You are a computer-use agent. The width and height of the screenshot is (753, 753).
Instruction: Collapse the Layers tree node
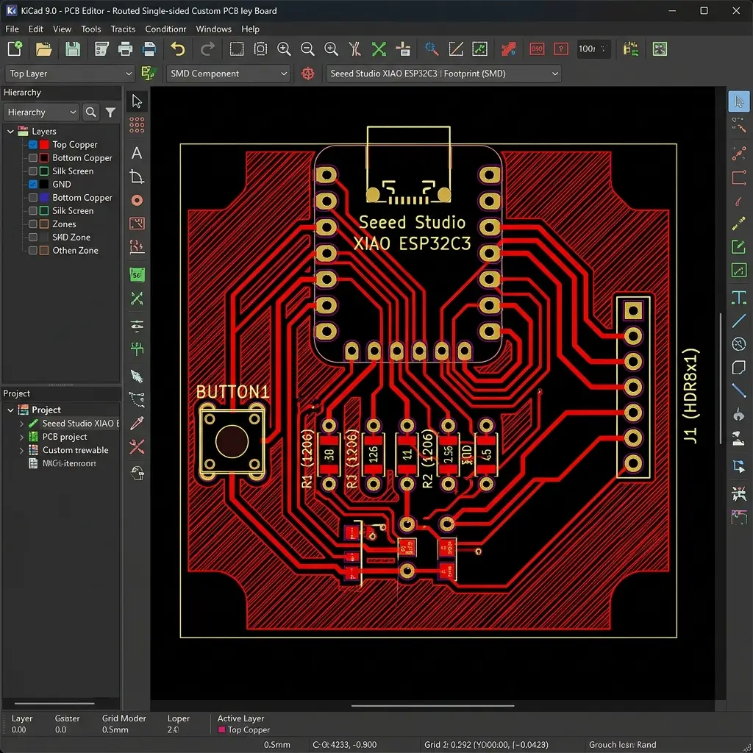point(10,131)
